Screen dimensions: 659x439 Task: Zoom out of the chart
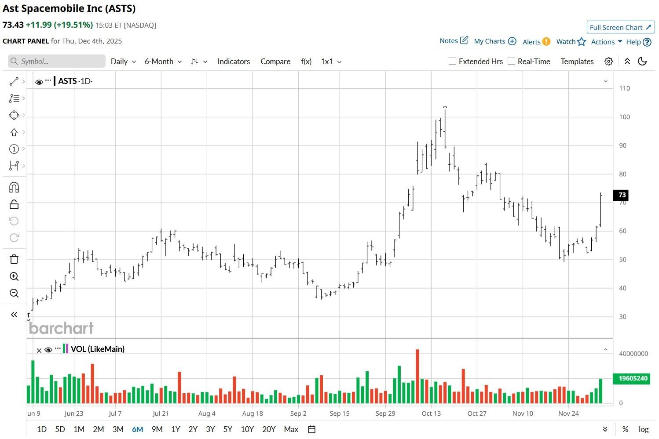click(x=14, y=293)
